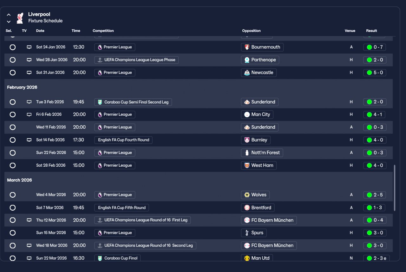Click the Newcastle club badge icon
The width and height of the screenshot is (406, 272).
click(247, 72)
